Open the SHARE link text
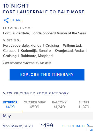 [17, 20]
